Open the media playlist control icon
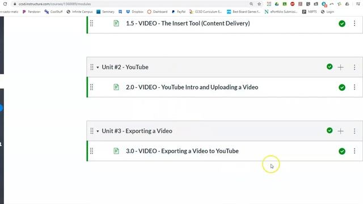Image resolution: width=363 pixels, height=204 pixels. point(358,4)
